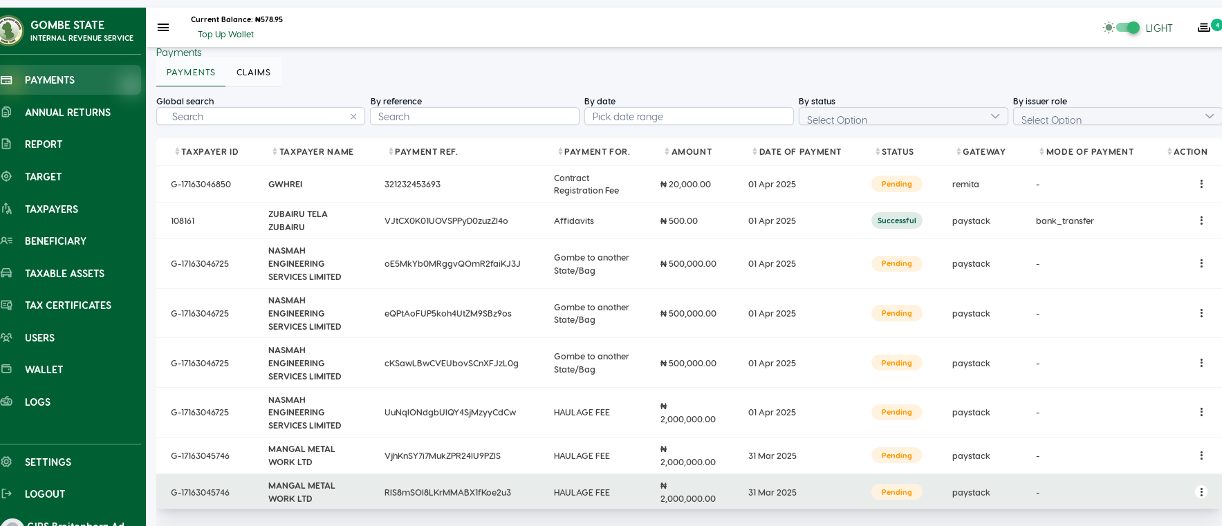Click the Payments breadcrumb heading
1222x526 pixels.
(178, 53)
